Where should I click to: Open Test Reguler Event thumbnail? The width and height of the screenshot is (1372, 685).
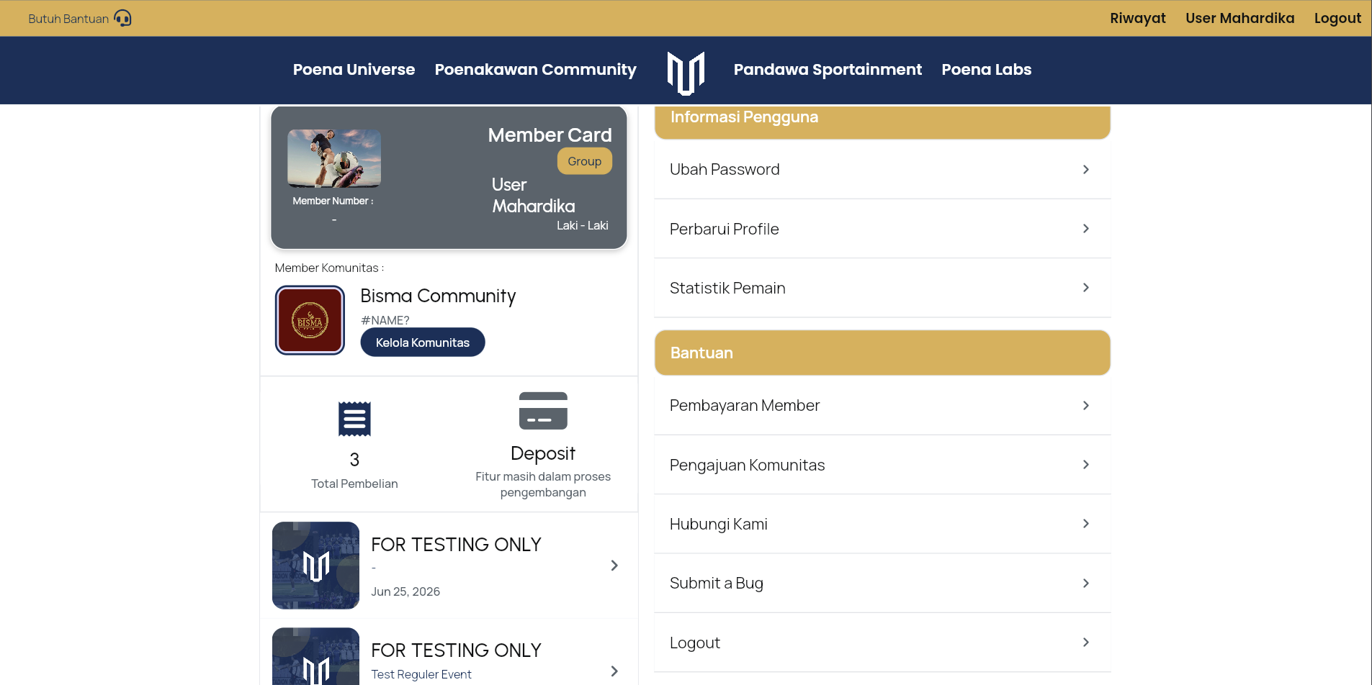(315, 656)
